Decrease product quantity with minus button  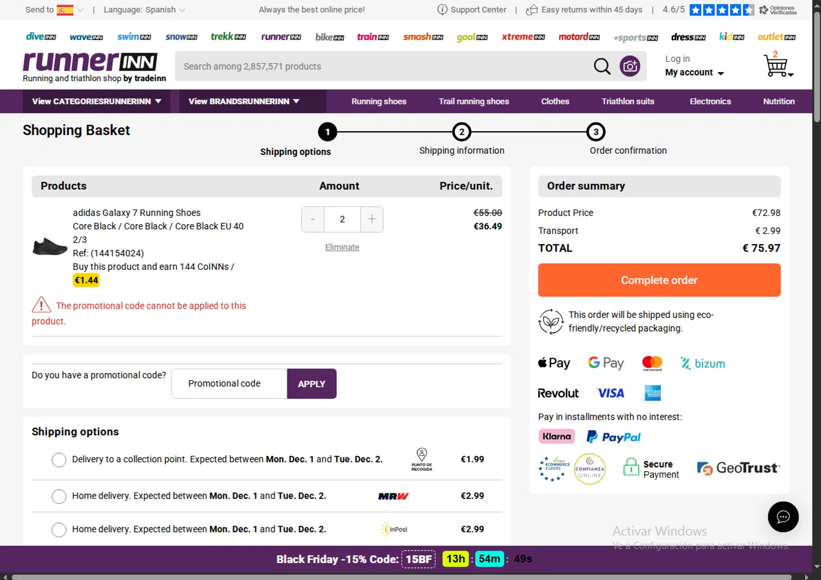point(313,219)
